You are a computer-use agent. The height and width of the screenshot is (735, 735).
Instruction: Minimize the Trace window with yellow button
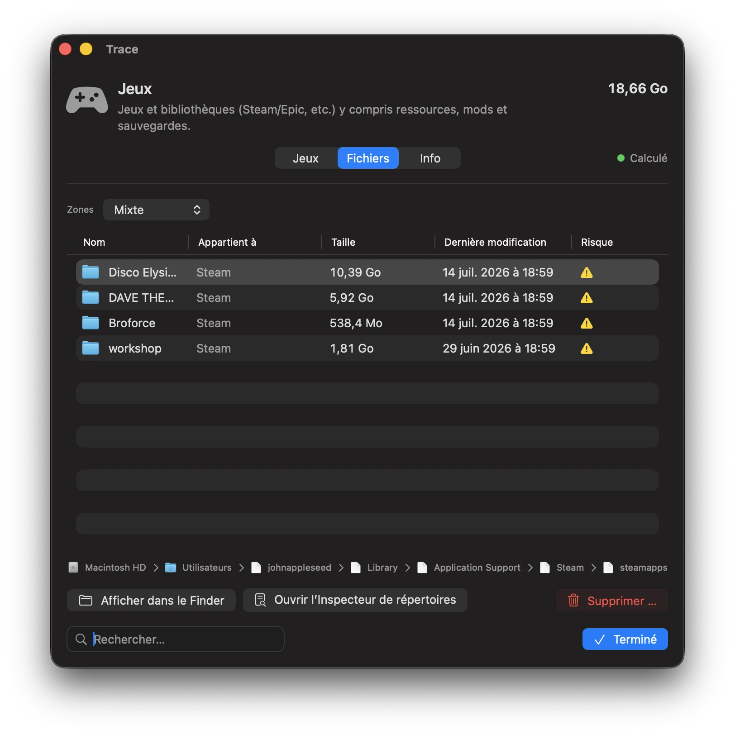(86, 49)
